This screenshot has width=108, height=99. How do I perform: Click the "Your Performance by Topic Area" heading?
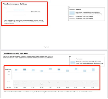coord(15,53)
